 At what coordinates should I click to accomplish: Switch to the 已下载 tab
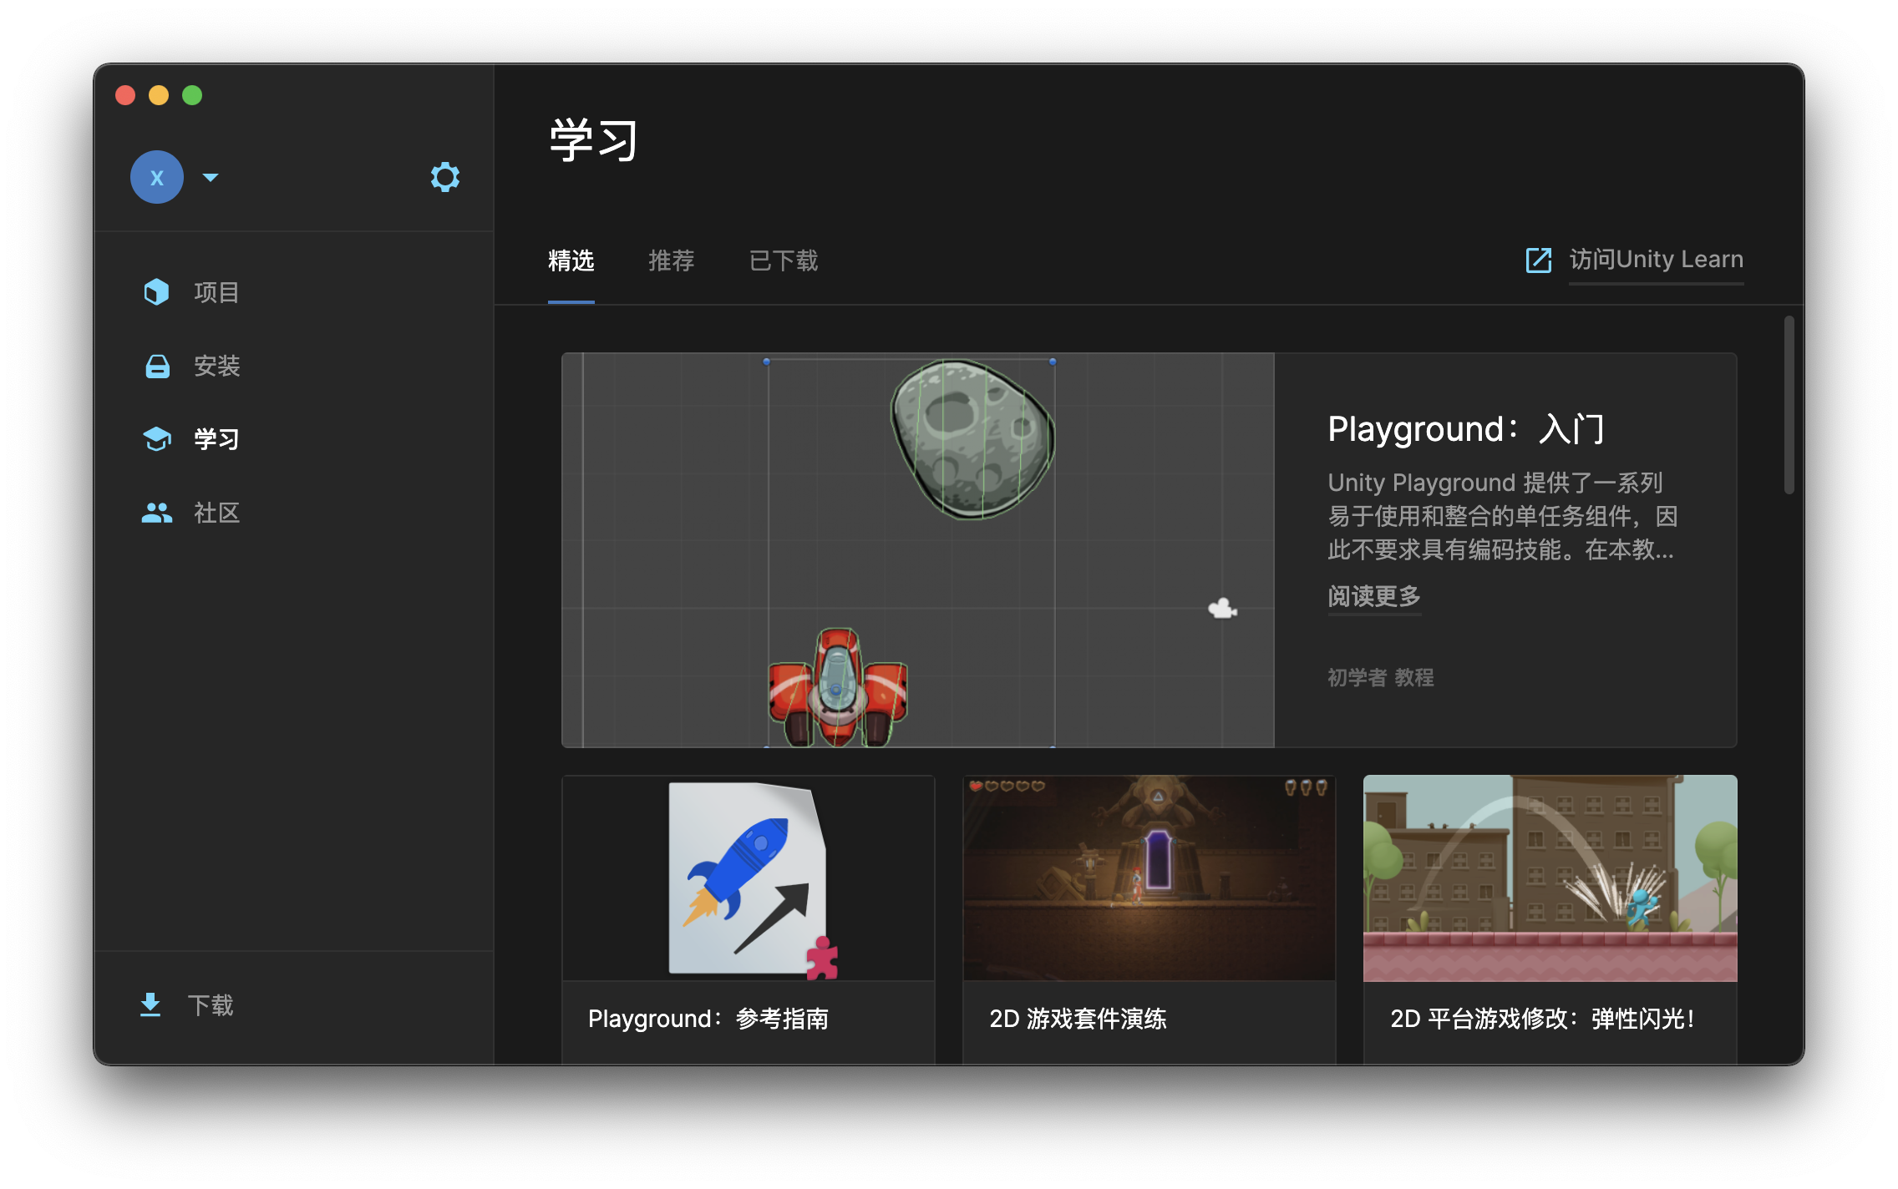click(783, 261)
